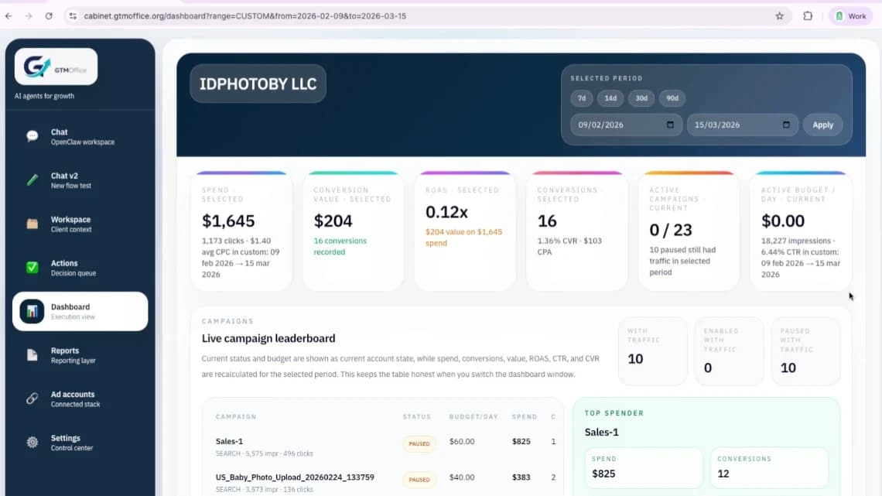The width and height of the screenshot is (882, 496).
Task: Click the Chat speech bubble icon
Action: click(32, 136)
